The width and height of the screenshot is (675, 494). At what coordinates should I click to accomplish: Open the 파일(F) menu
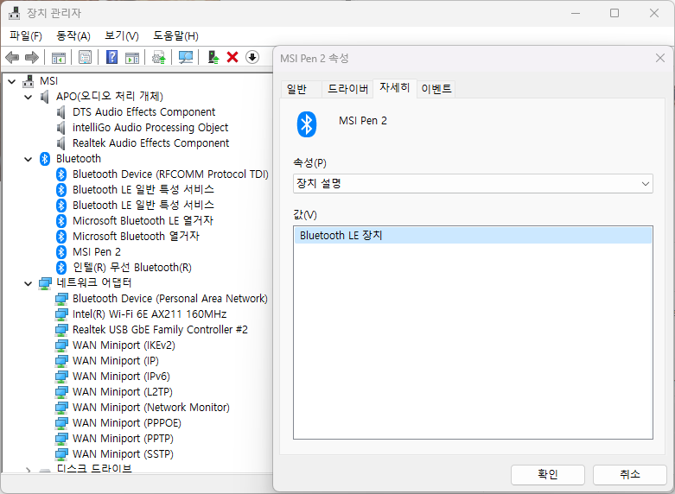pos(26,35)
